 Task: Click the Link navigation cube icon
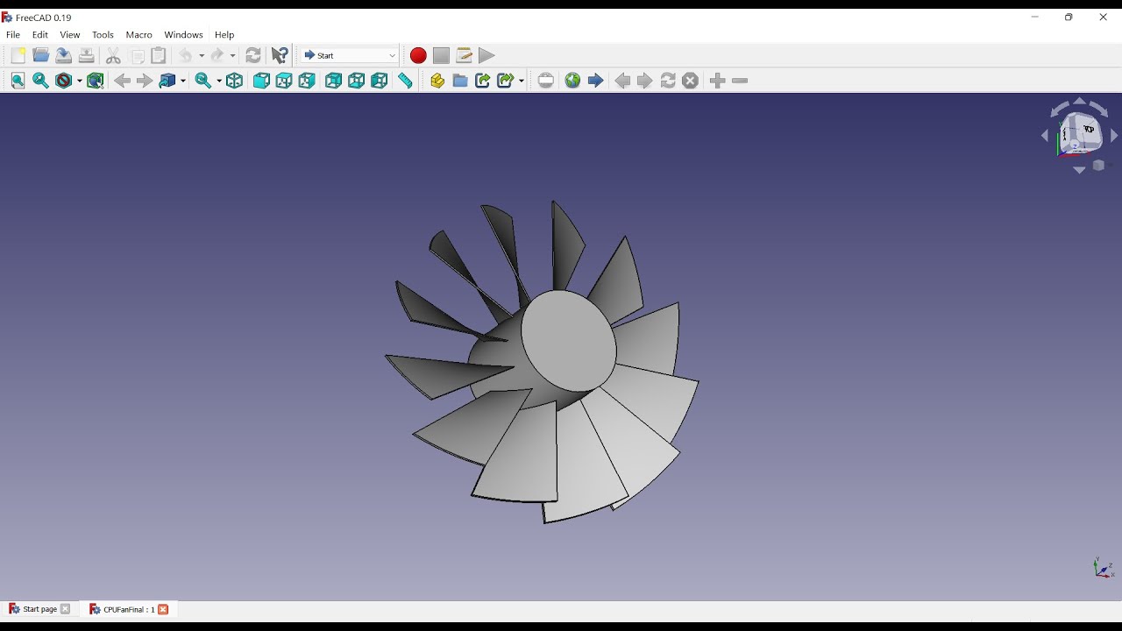click(167, 81)
